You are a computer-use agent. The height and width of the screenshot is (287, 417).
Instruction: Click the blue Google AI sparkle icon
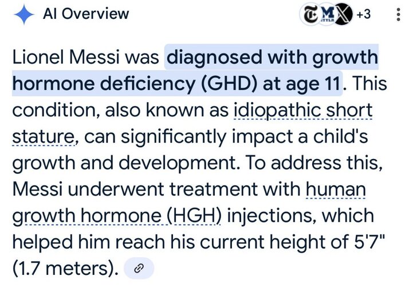point(24,14)
